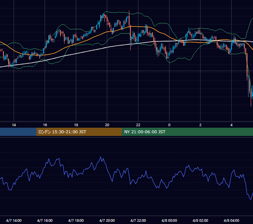Click the 4/7 22:00 oscillator time label
Screen dimensions: 253x224
(138, 220)
